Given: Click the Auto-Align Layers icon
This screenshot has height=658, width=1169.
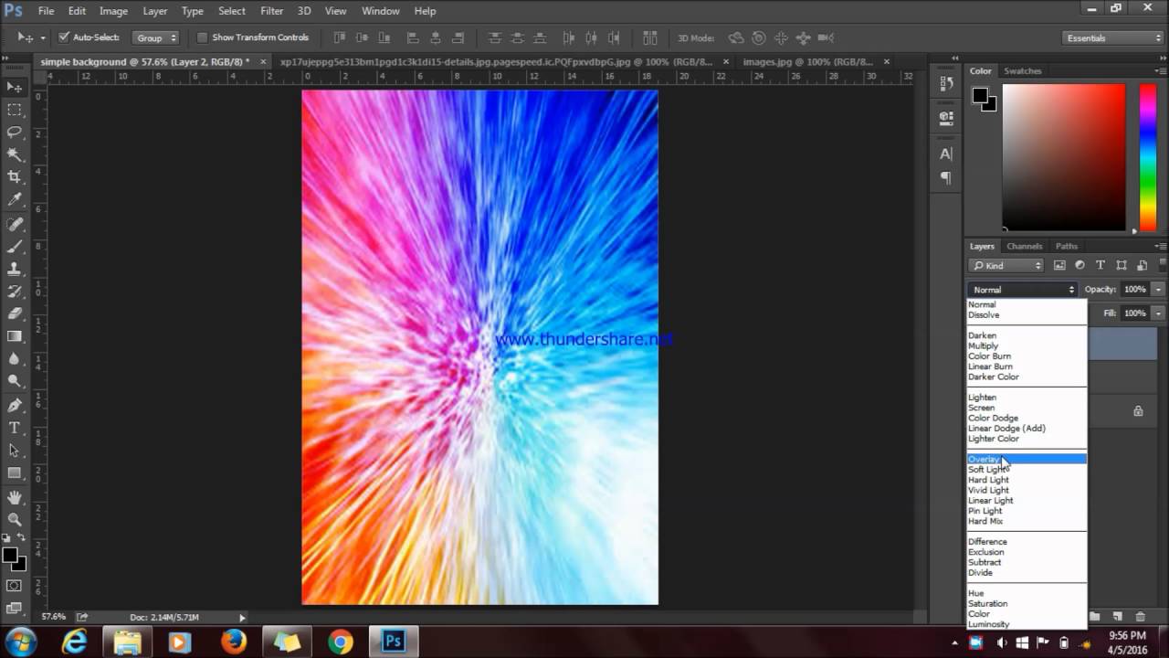Looking at the screenshot, I should tap(650, 37).
